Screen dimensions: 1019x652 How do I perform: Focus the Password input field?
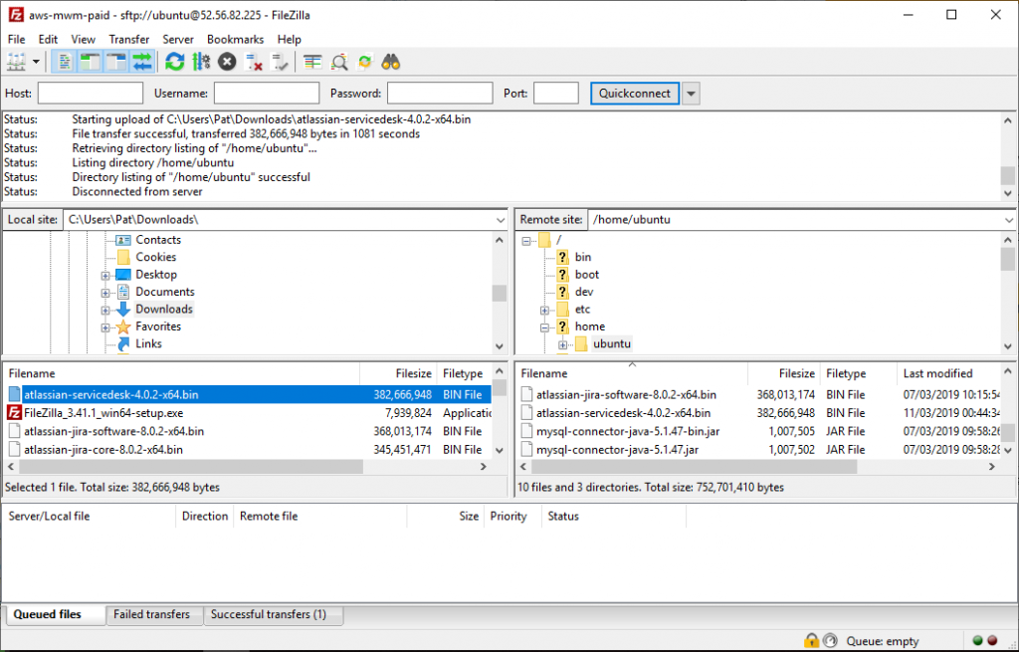[x=440, y=93]
